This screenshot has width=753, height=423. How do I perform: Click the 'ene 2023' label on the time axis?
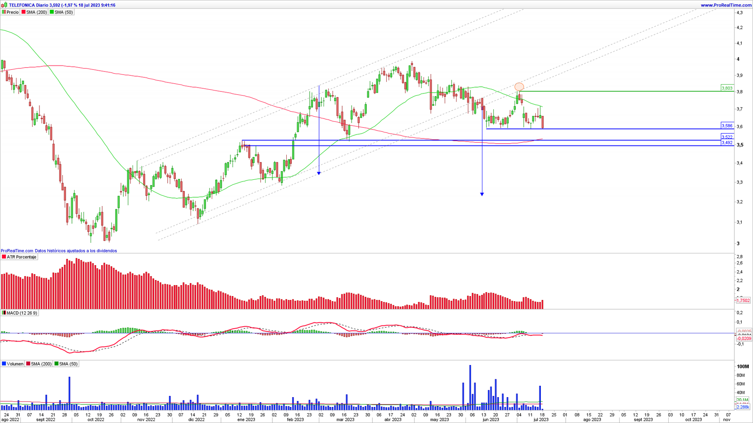pos(246,420)
